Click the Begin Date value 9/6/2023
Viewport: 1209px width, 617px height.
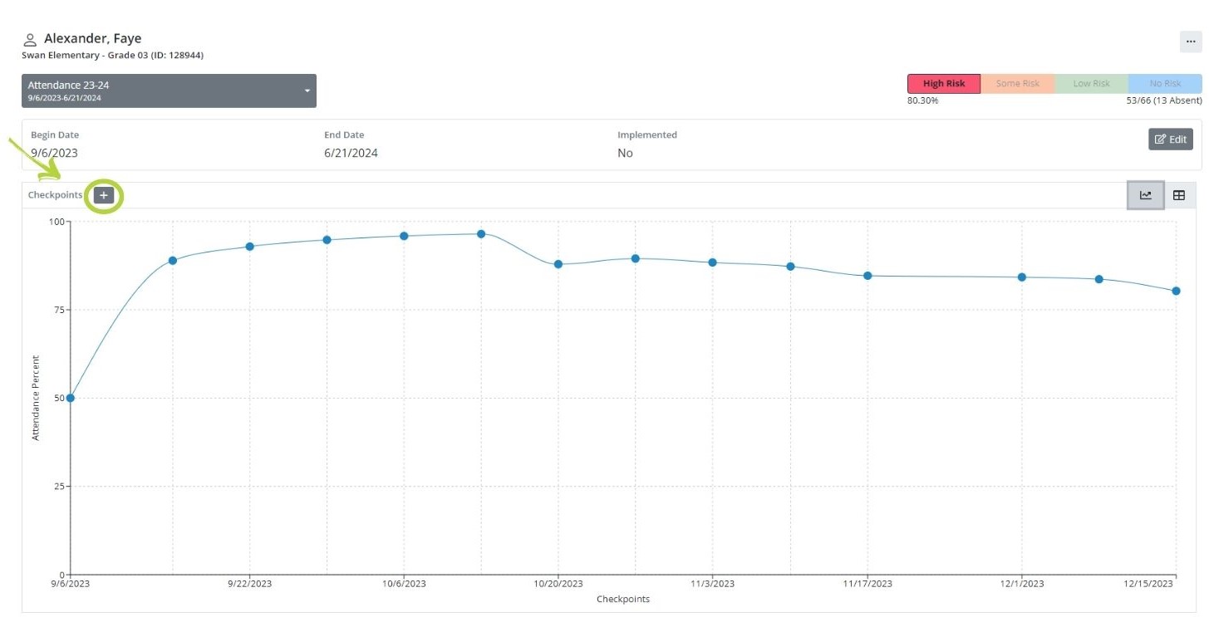tap(54, 153)
